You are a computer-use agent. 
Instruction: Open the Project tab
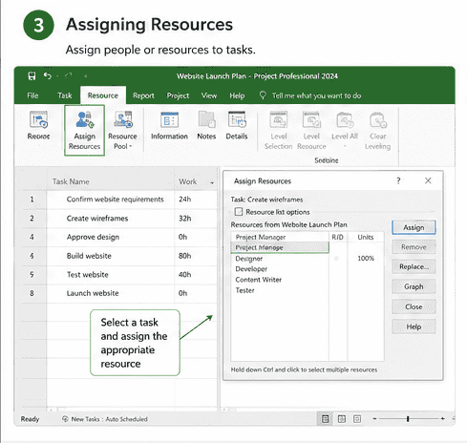pos(178,95)
